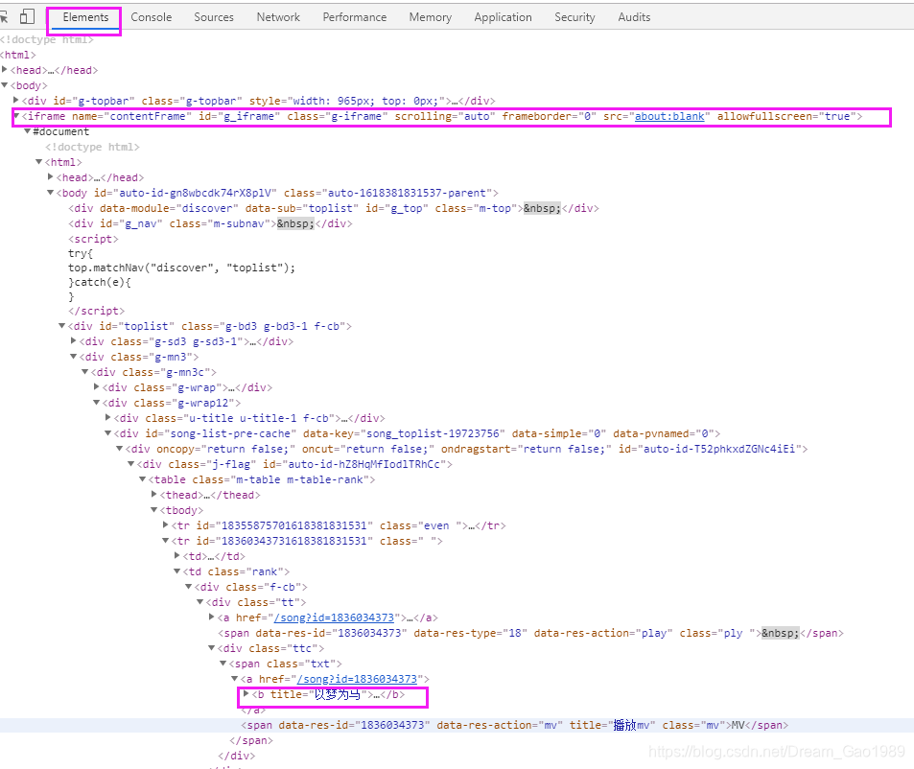Open /song?id=1836034373 link under span txt
The height and width of the screenshot is (769, 914).
[357, 679]
